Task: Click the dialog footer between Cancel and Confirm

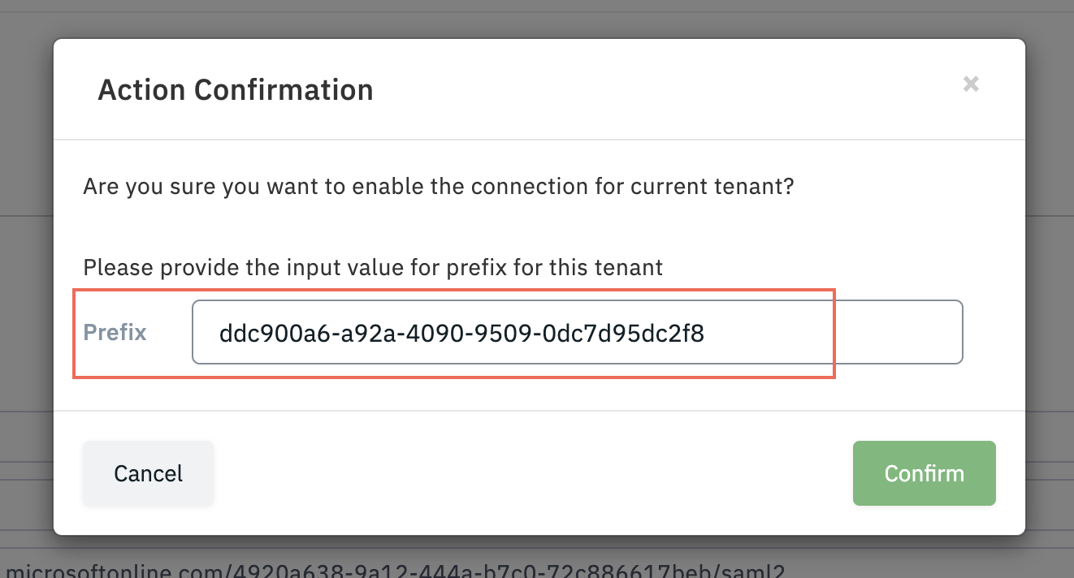Action: 528,473
